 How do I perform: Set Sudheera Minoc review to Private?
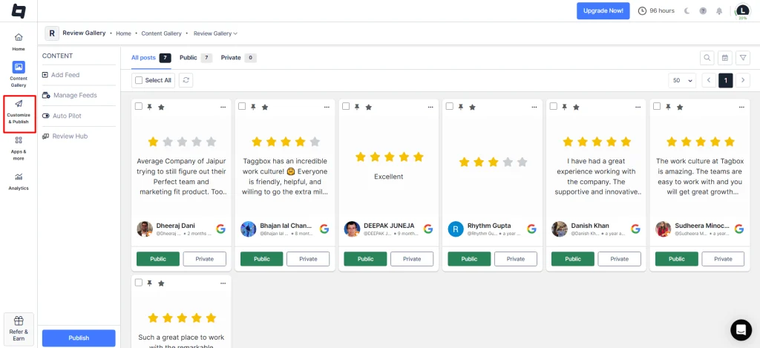click(x=723, y=259)
